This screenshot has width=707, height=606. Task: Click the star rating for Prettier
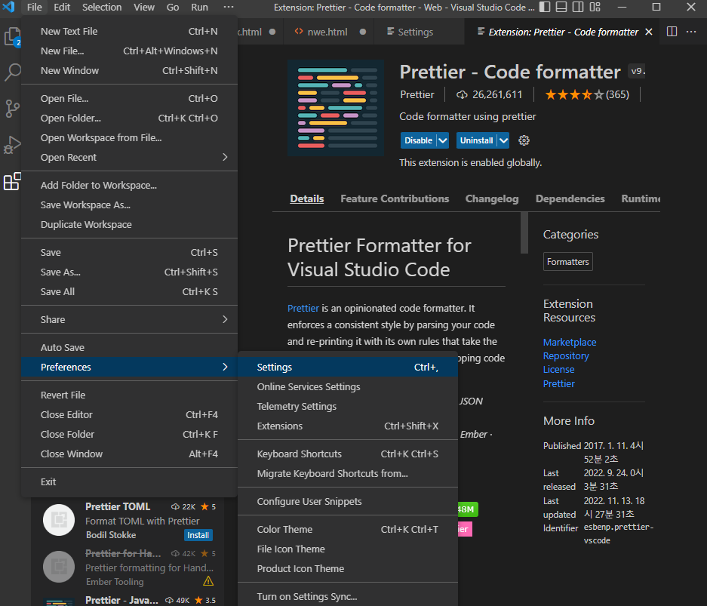pos(574,94)
